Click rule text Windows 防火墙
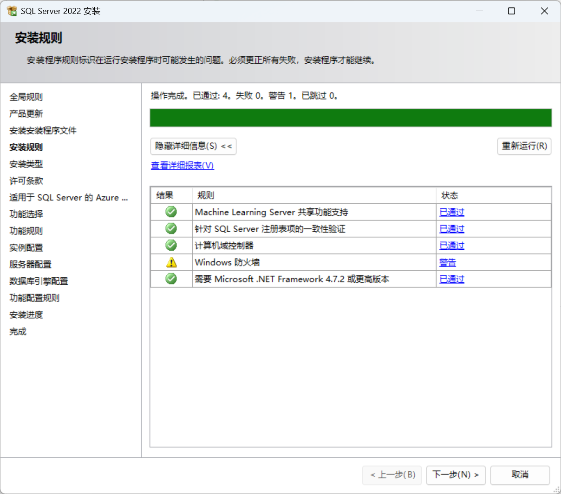The height and width of the screenshot is (494, 561). tap(227, 262)
